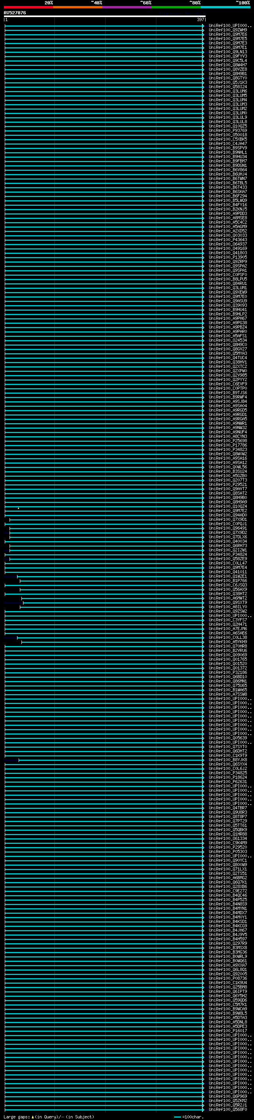Screen dimensions: 254x1120
Task: Select the UniRef100_B9DGN1 label
Action: point(227,165)
